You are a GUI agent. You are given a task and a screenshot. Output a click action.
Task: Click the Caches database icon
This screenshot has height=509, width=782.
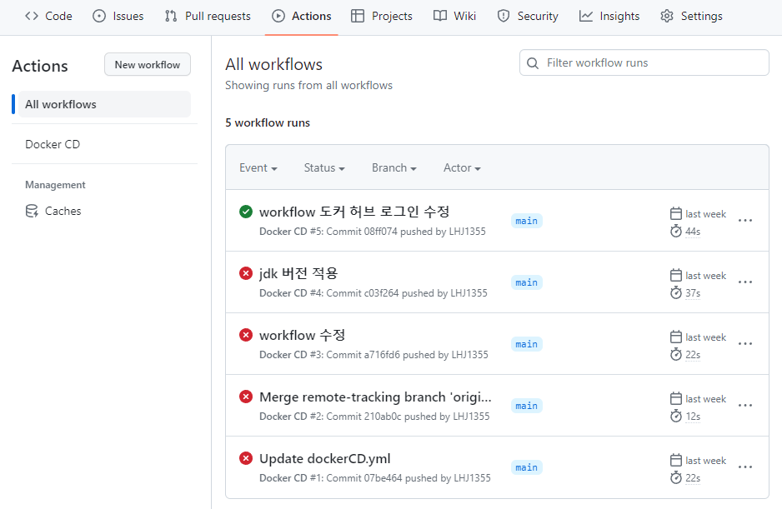click(x=32, y=212)
